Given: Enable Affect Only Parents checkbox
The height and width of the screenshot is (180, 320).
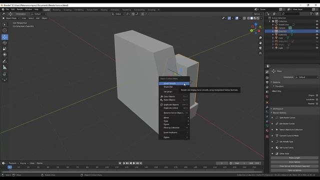Looking at the screenshot, I should [317, 103].
